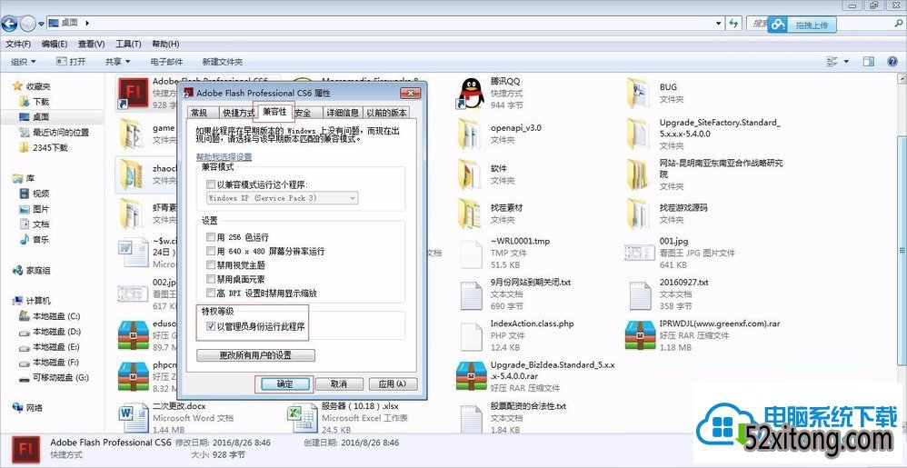Image resolution: width=907 pixels, height=468 pixels.
Task: Open the view options dropdown arrow
Action: (x=847, y=61)
